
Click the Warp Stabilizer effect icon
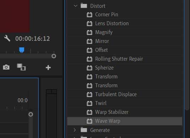pos(90,112)
